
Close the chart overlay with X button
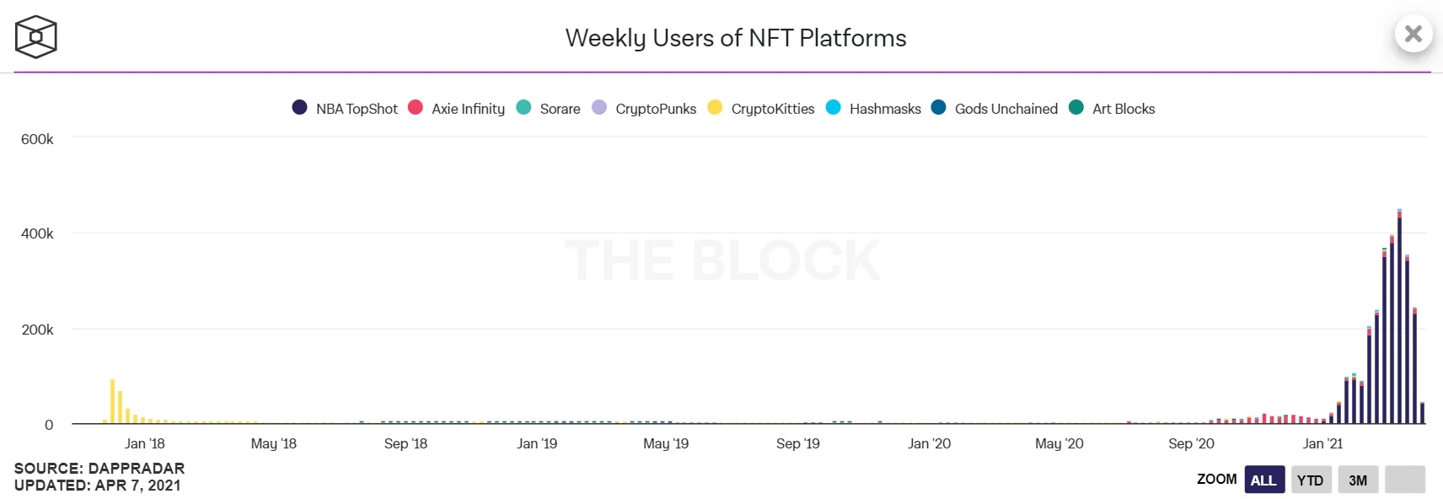1413,34
